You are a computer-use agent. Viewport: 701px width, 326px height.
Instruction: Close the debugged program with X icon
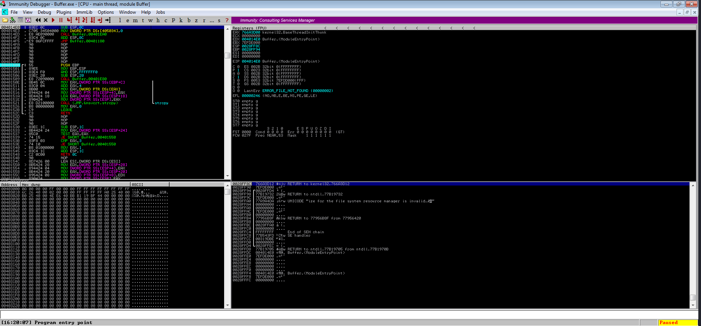pos(45,20)
